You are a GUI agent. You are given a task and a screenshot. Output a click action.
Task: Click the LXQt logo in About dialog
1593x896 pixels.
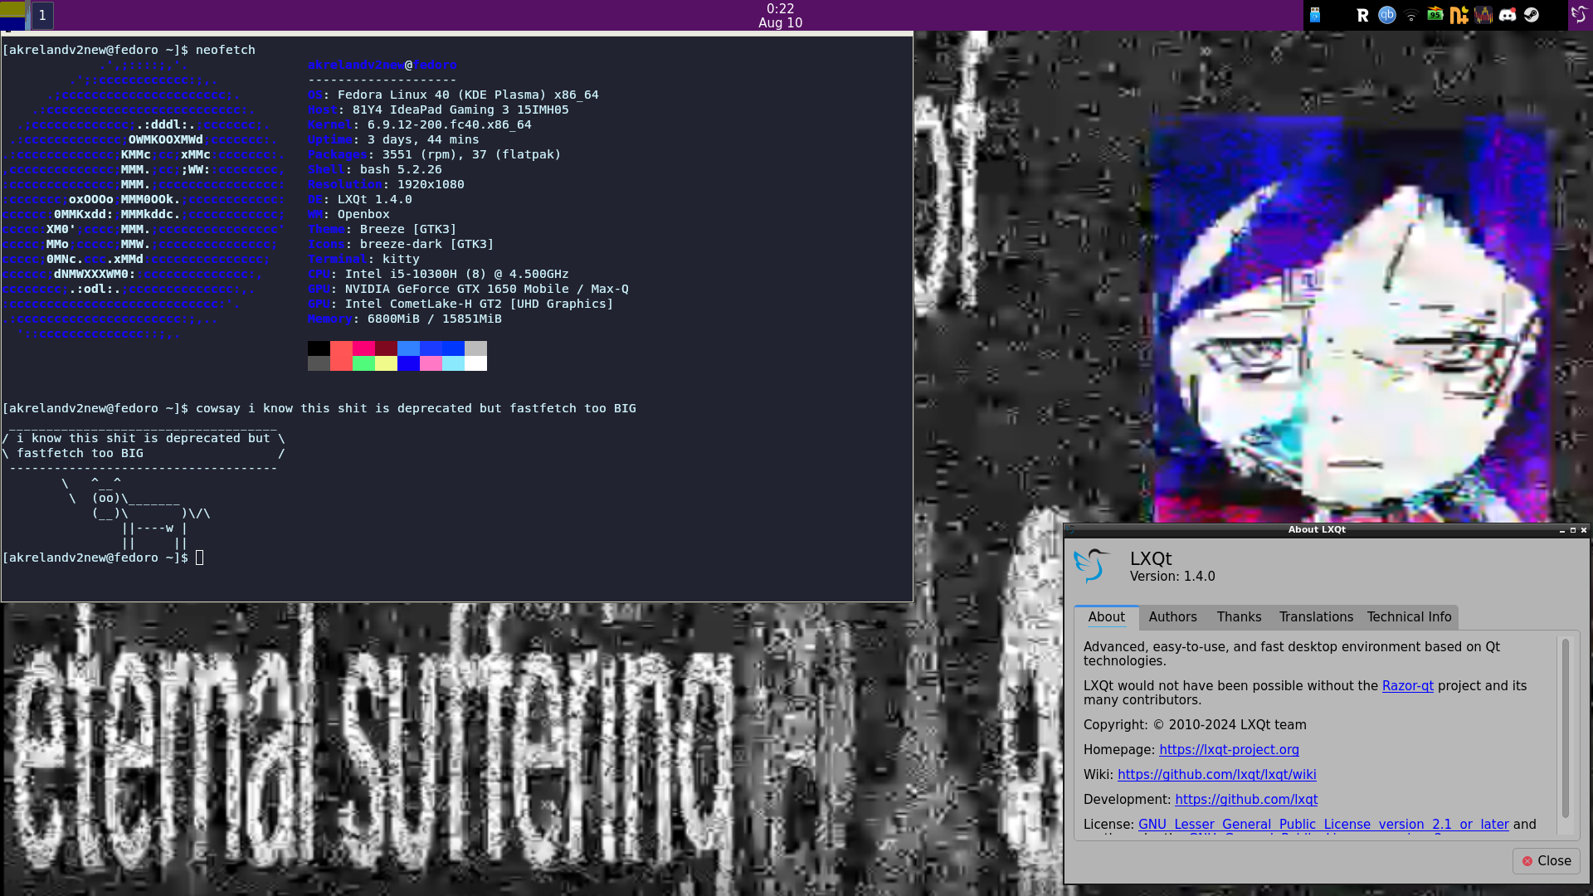pyautogui.click(x=1092, y=566)
